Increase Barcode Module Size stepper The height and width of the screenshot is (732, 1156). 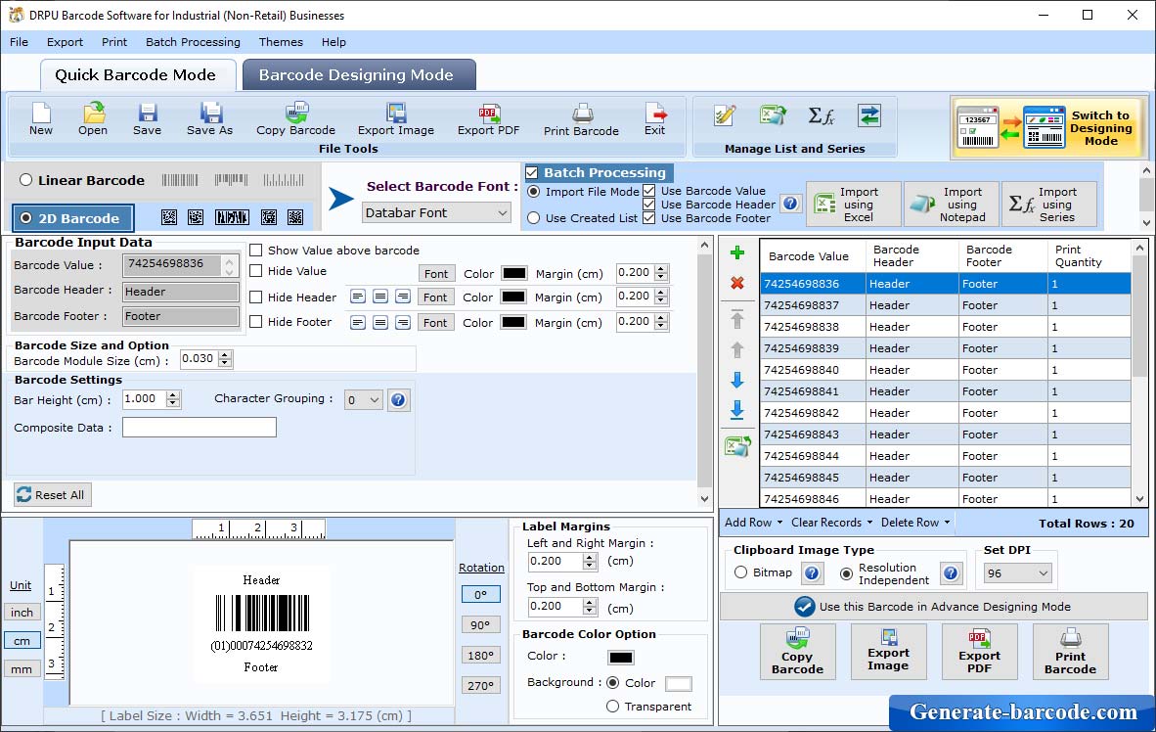point(225,355)
